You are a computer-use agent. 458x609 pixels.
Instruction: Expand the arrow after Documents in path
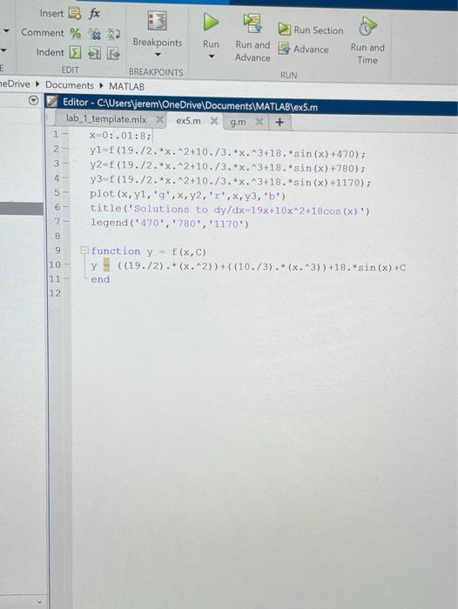tap(101, 85)
